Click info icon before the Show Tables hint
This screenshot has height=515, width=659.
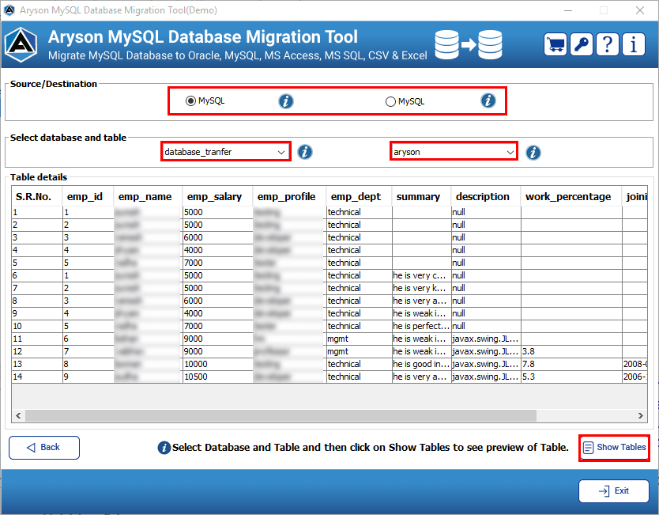point(164,448)
